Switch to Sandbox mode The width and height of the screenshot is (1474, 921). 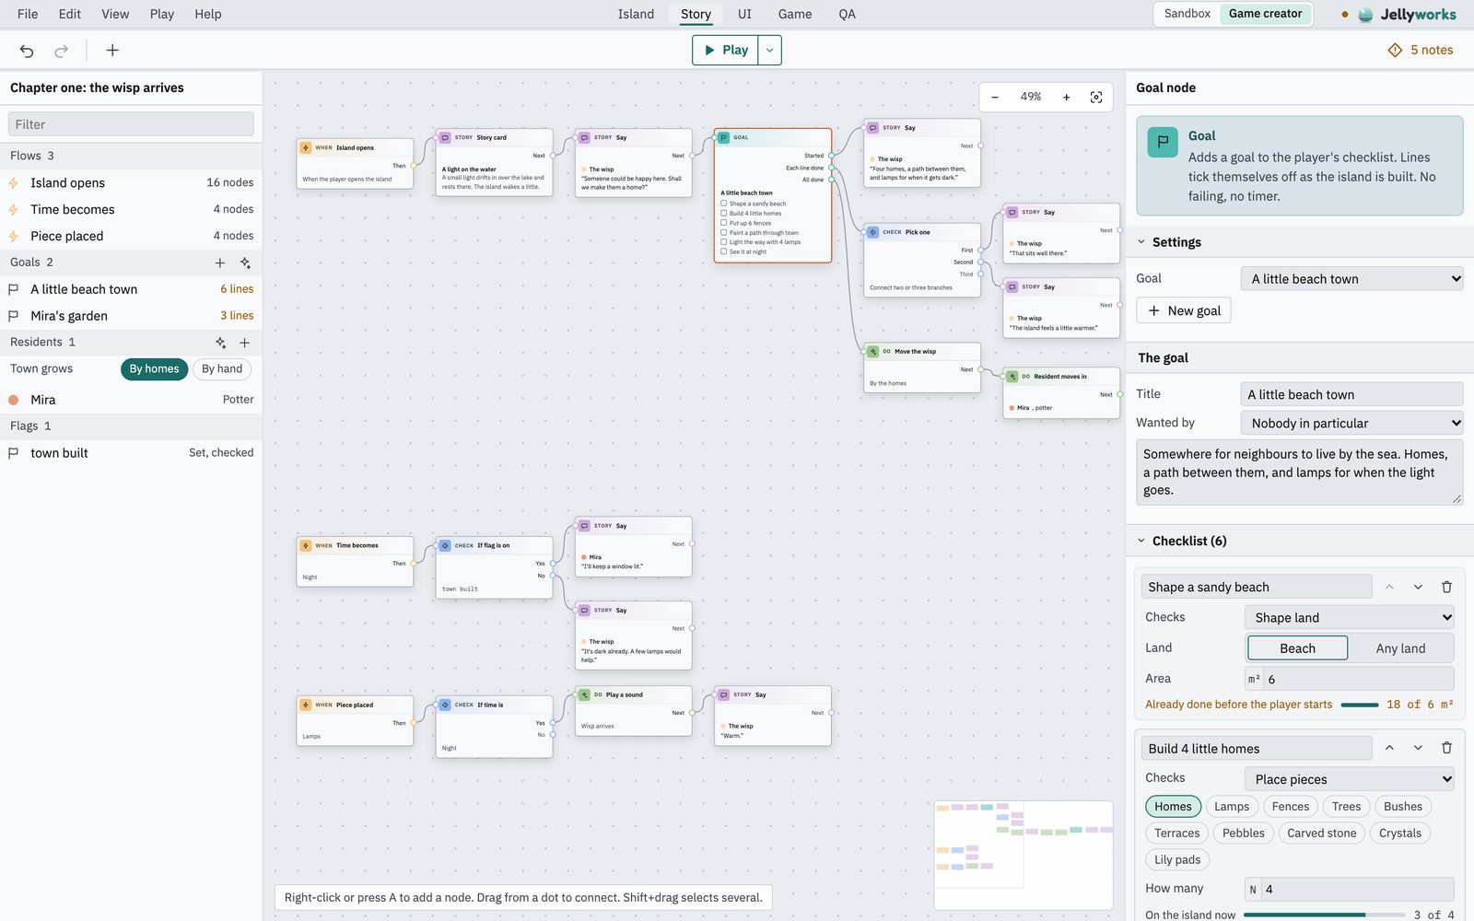1187,14
